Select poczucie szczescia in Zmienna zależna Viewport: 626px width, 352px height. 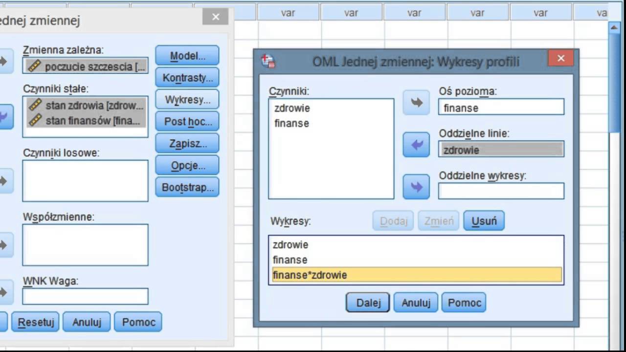86,66
